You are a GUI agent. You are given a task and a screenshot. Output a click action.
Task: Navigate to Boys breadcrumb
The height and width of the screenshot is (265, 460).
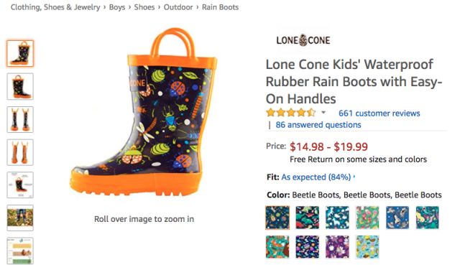click(117, 7)
